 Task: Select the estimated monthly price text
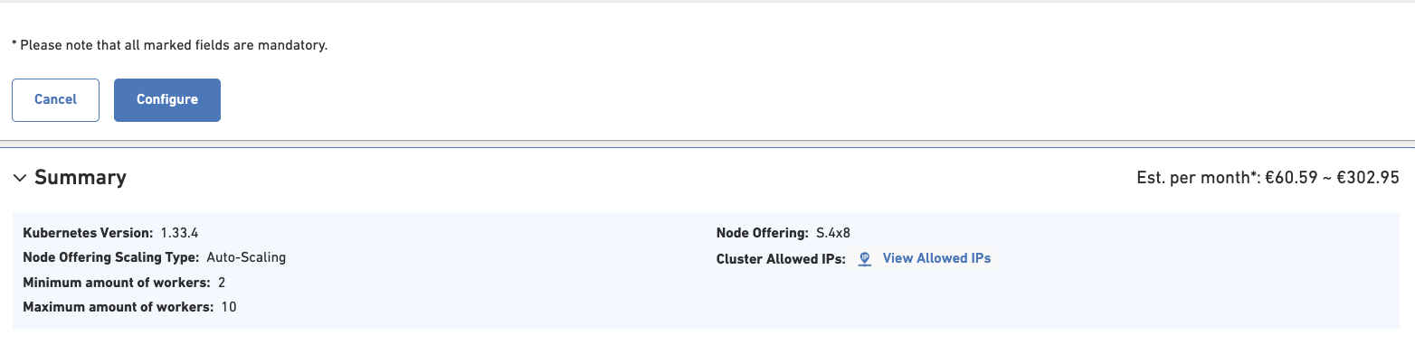[1268, 178]
